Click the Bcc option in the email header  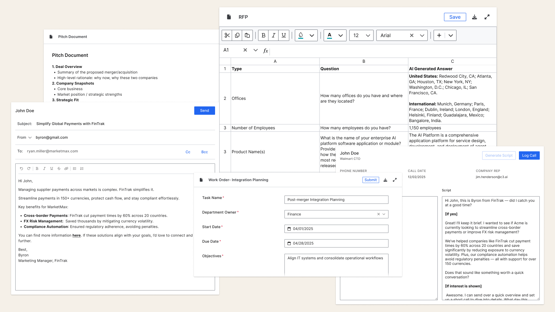coord(204,152)
